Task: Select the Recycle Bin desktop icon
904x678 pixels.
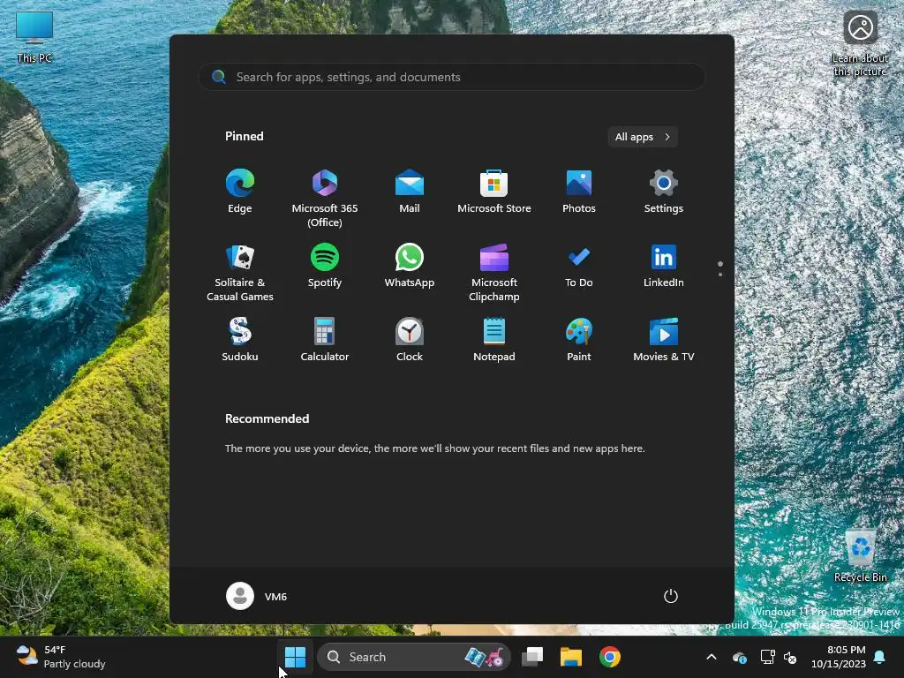Action: tap(860, 555)
